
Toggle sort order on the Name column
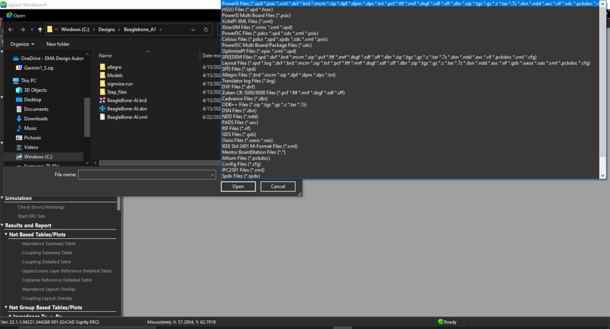(x=105, y=56)
